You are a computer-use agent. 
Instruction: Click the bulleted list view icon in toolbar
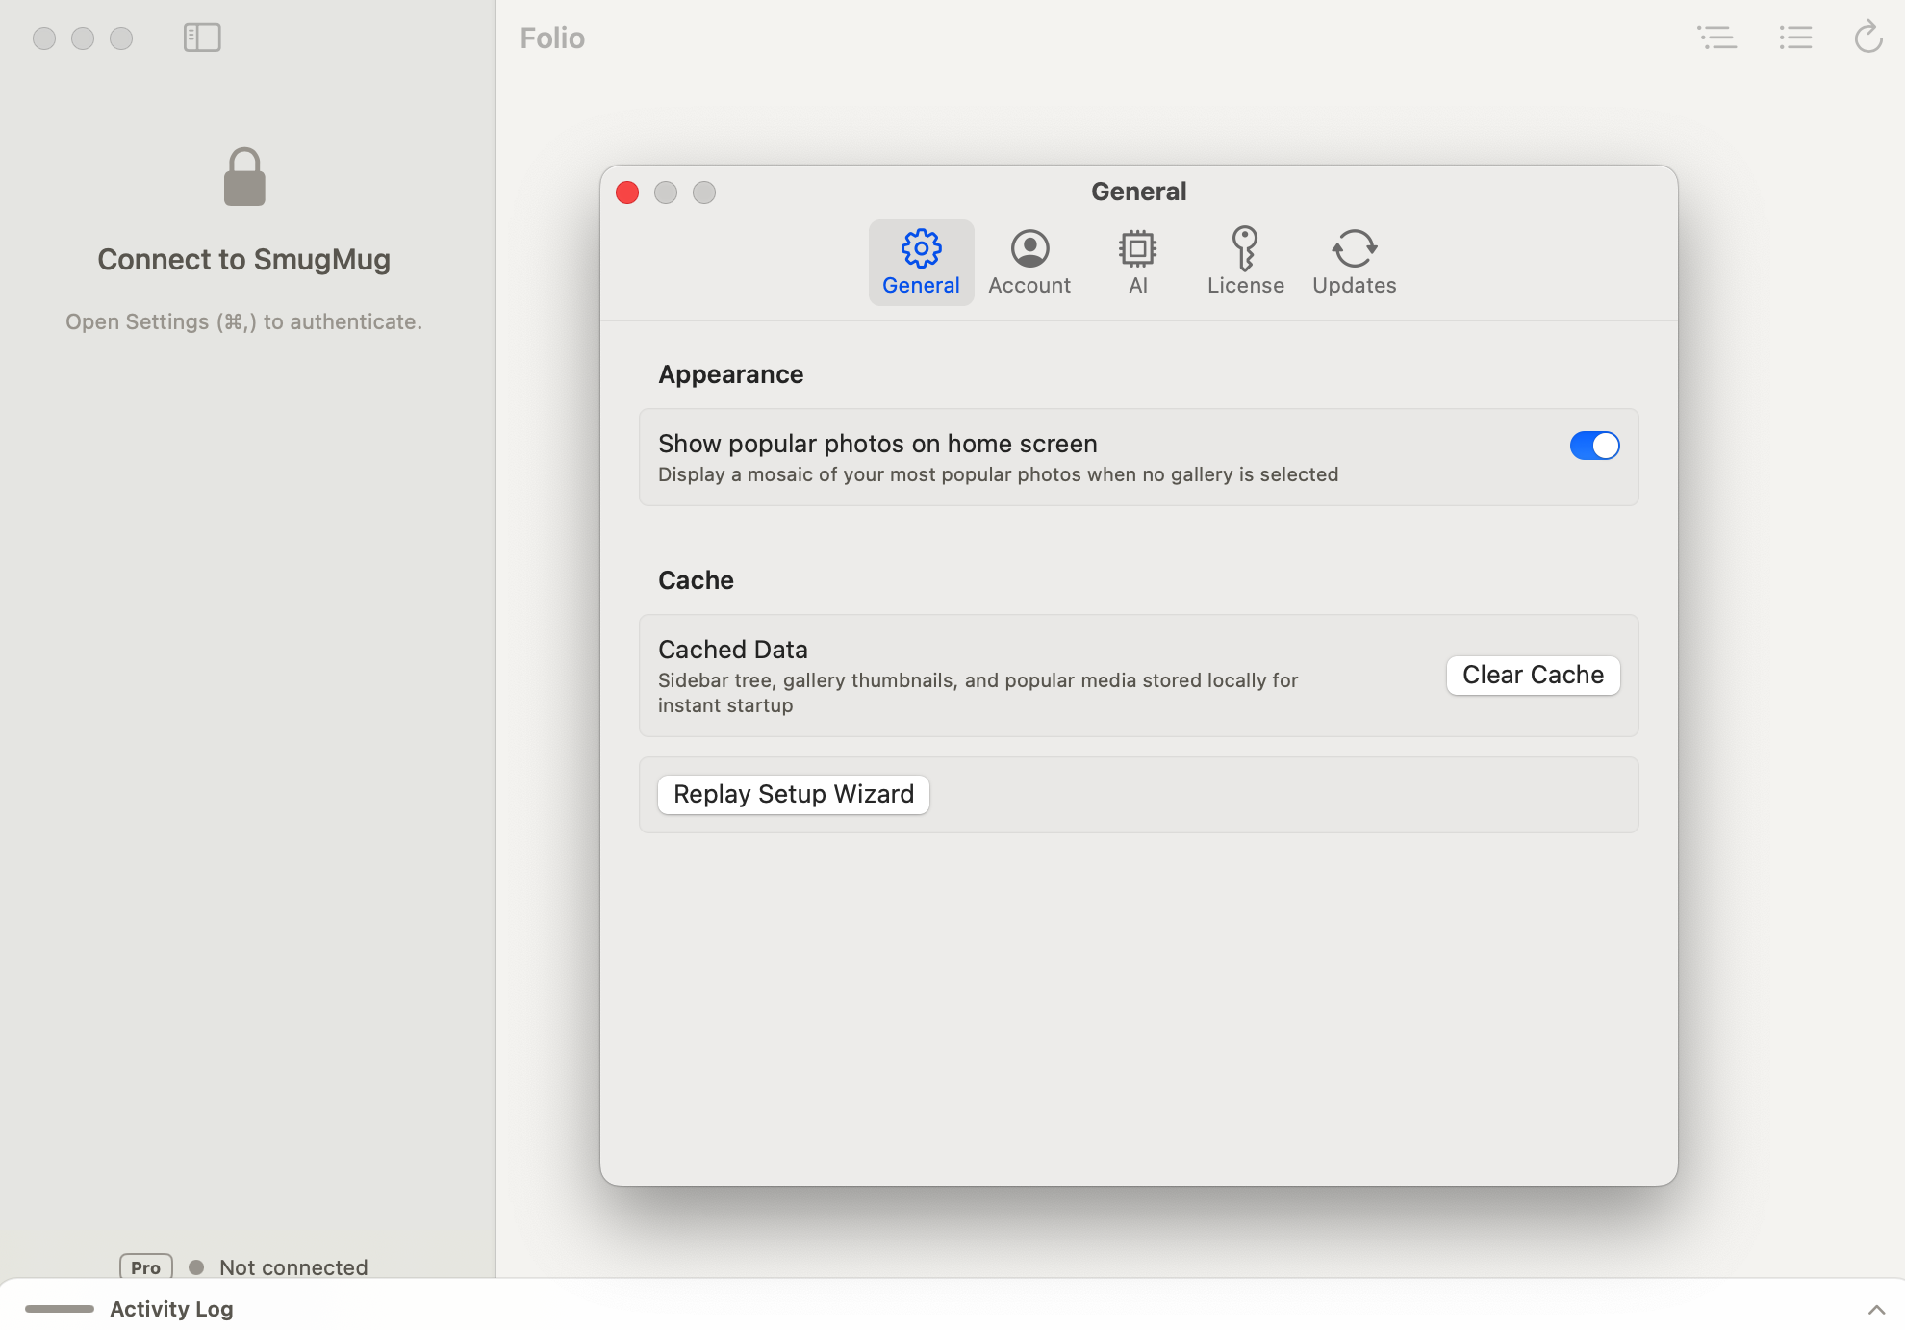click(x=1795, y=38)
